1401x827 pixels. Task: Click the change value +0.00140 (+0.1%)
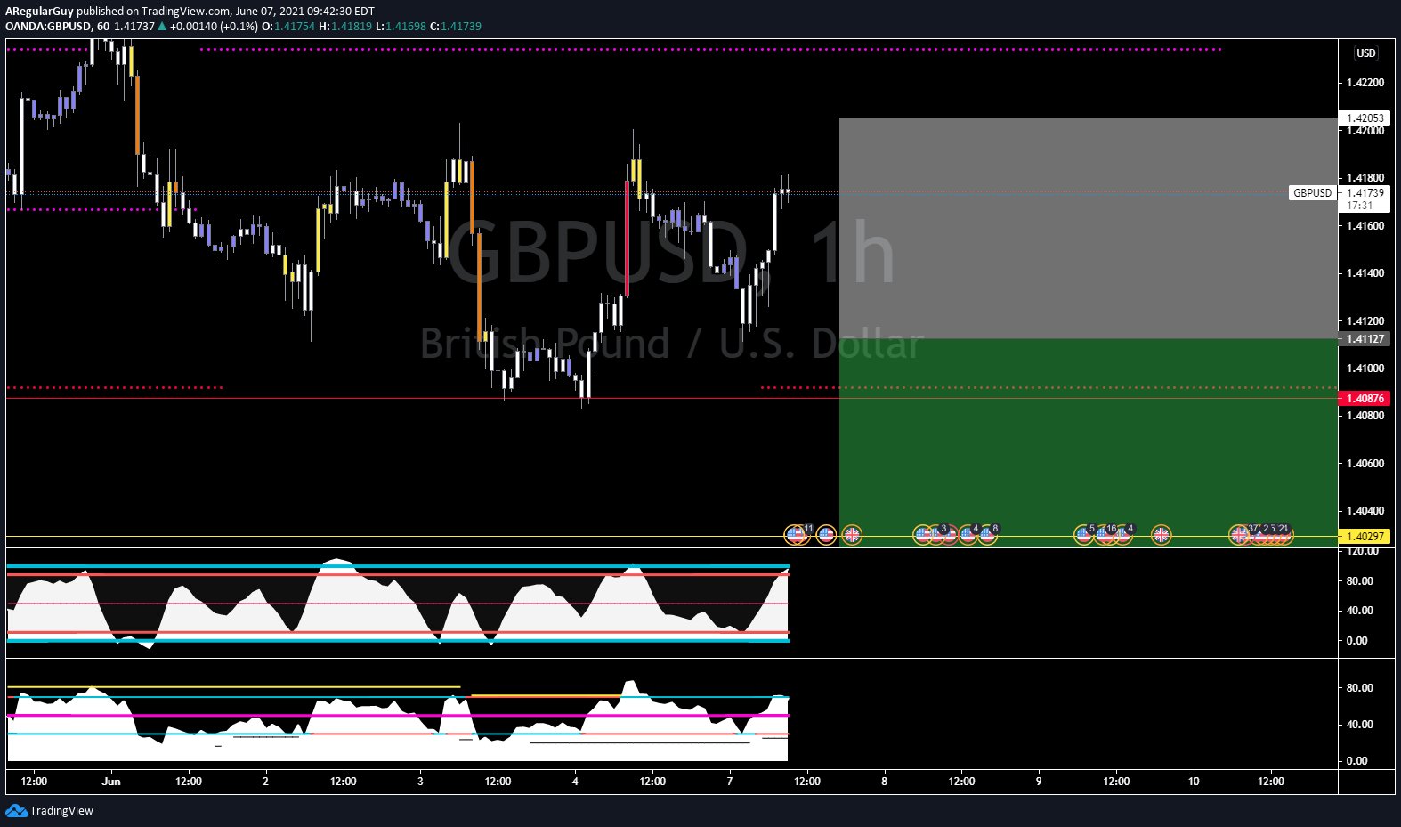tap(214, 26)
